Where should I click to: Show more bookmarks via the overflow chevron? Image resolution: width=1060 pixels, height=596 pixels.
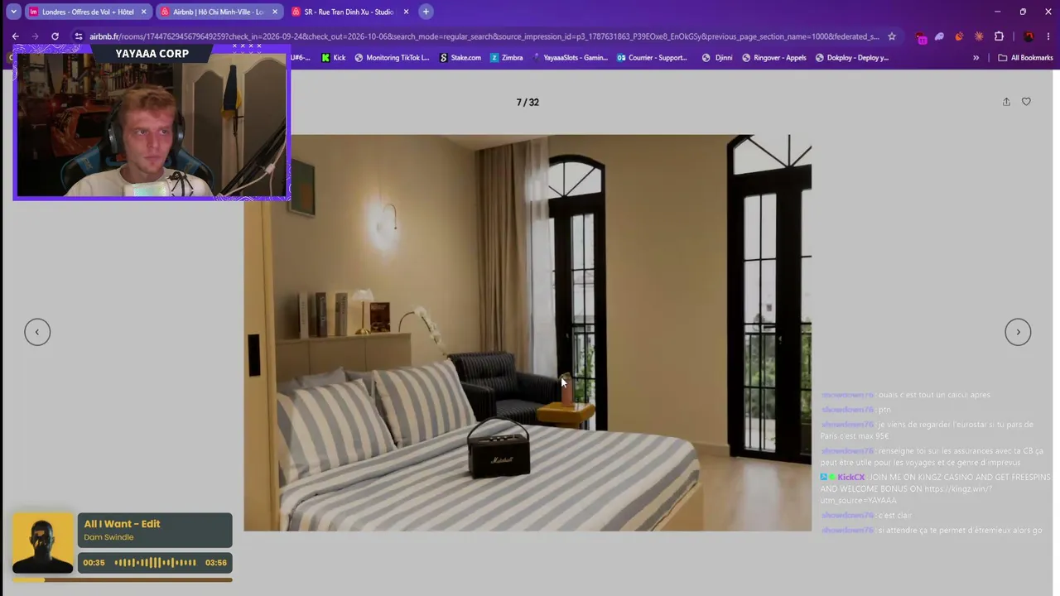[976, 58]
